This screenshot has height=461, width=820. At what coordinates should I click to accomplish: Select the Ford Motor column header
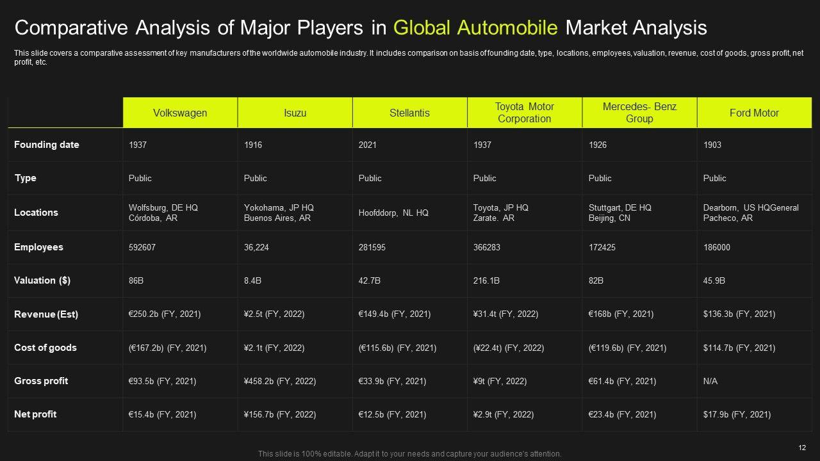[754, 113]
